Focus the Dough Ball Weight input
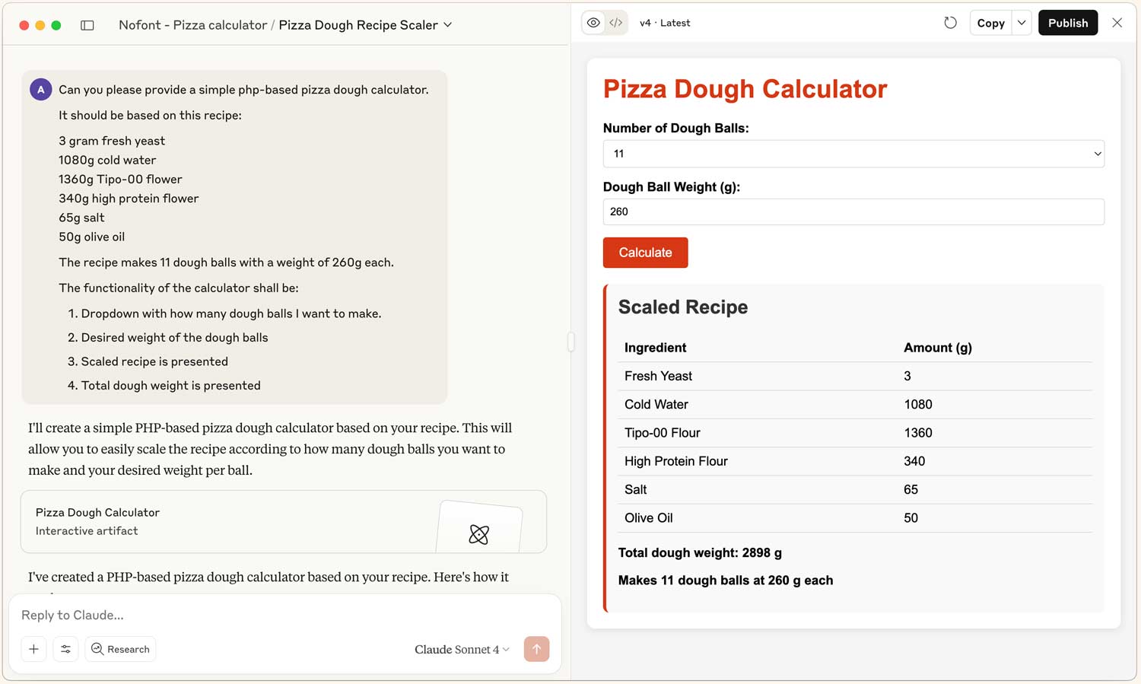 [853, 212]
